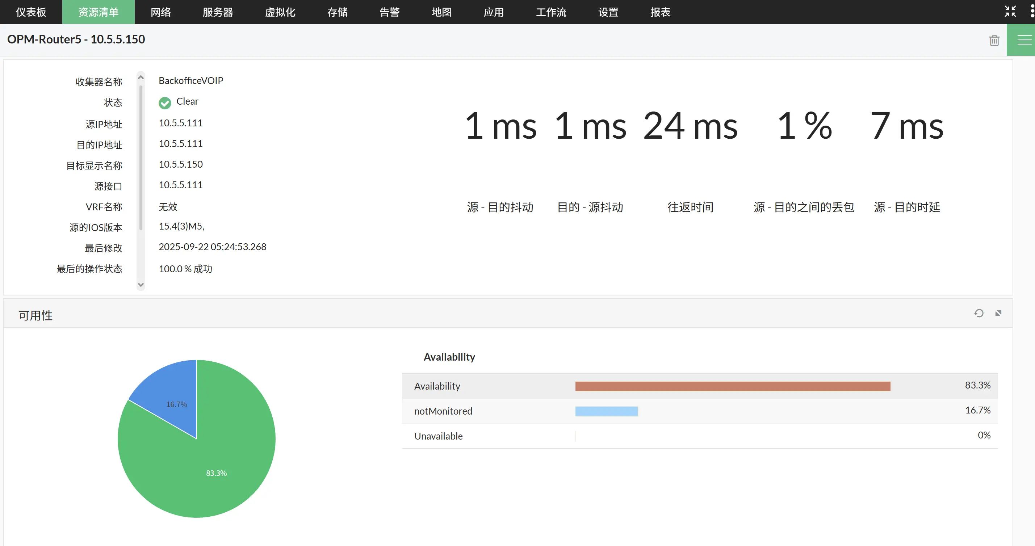Screen dimensions: 1035x546
Task: Open the 仪表板 tab
Action: click(31, 12)
